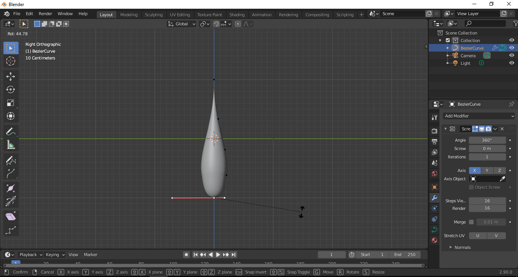Screen dimensions: 518x277
Task: Open the Add Modifier dropdown
Action: [479, 116]
